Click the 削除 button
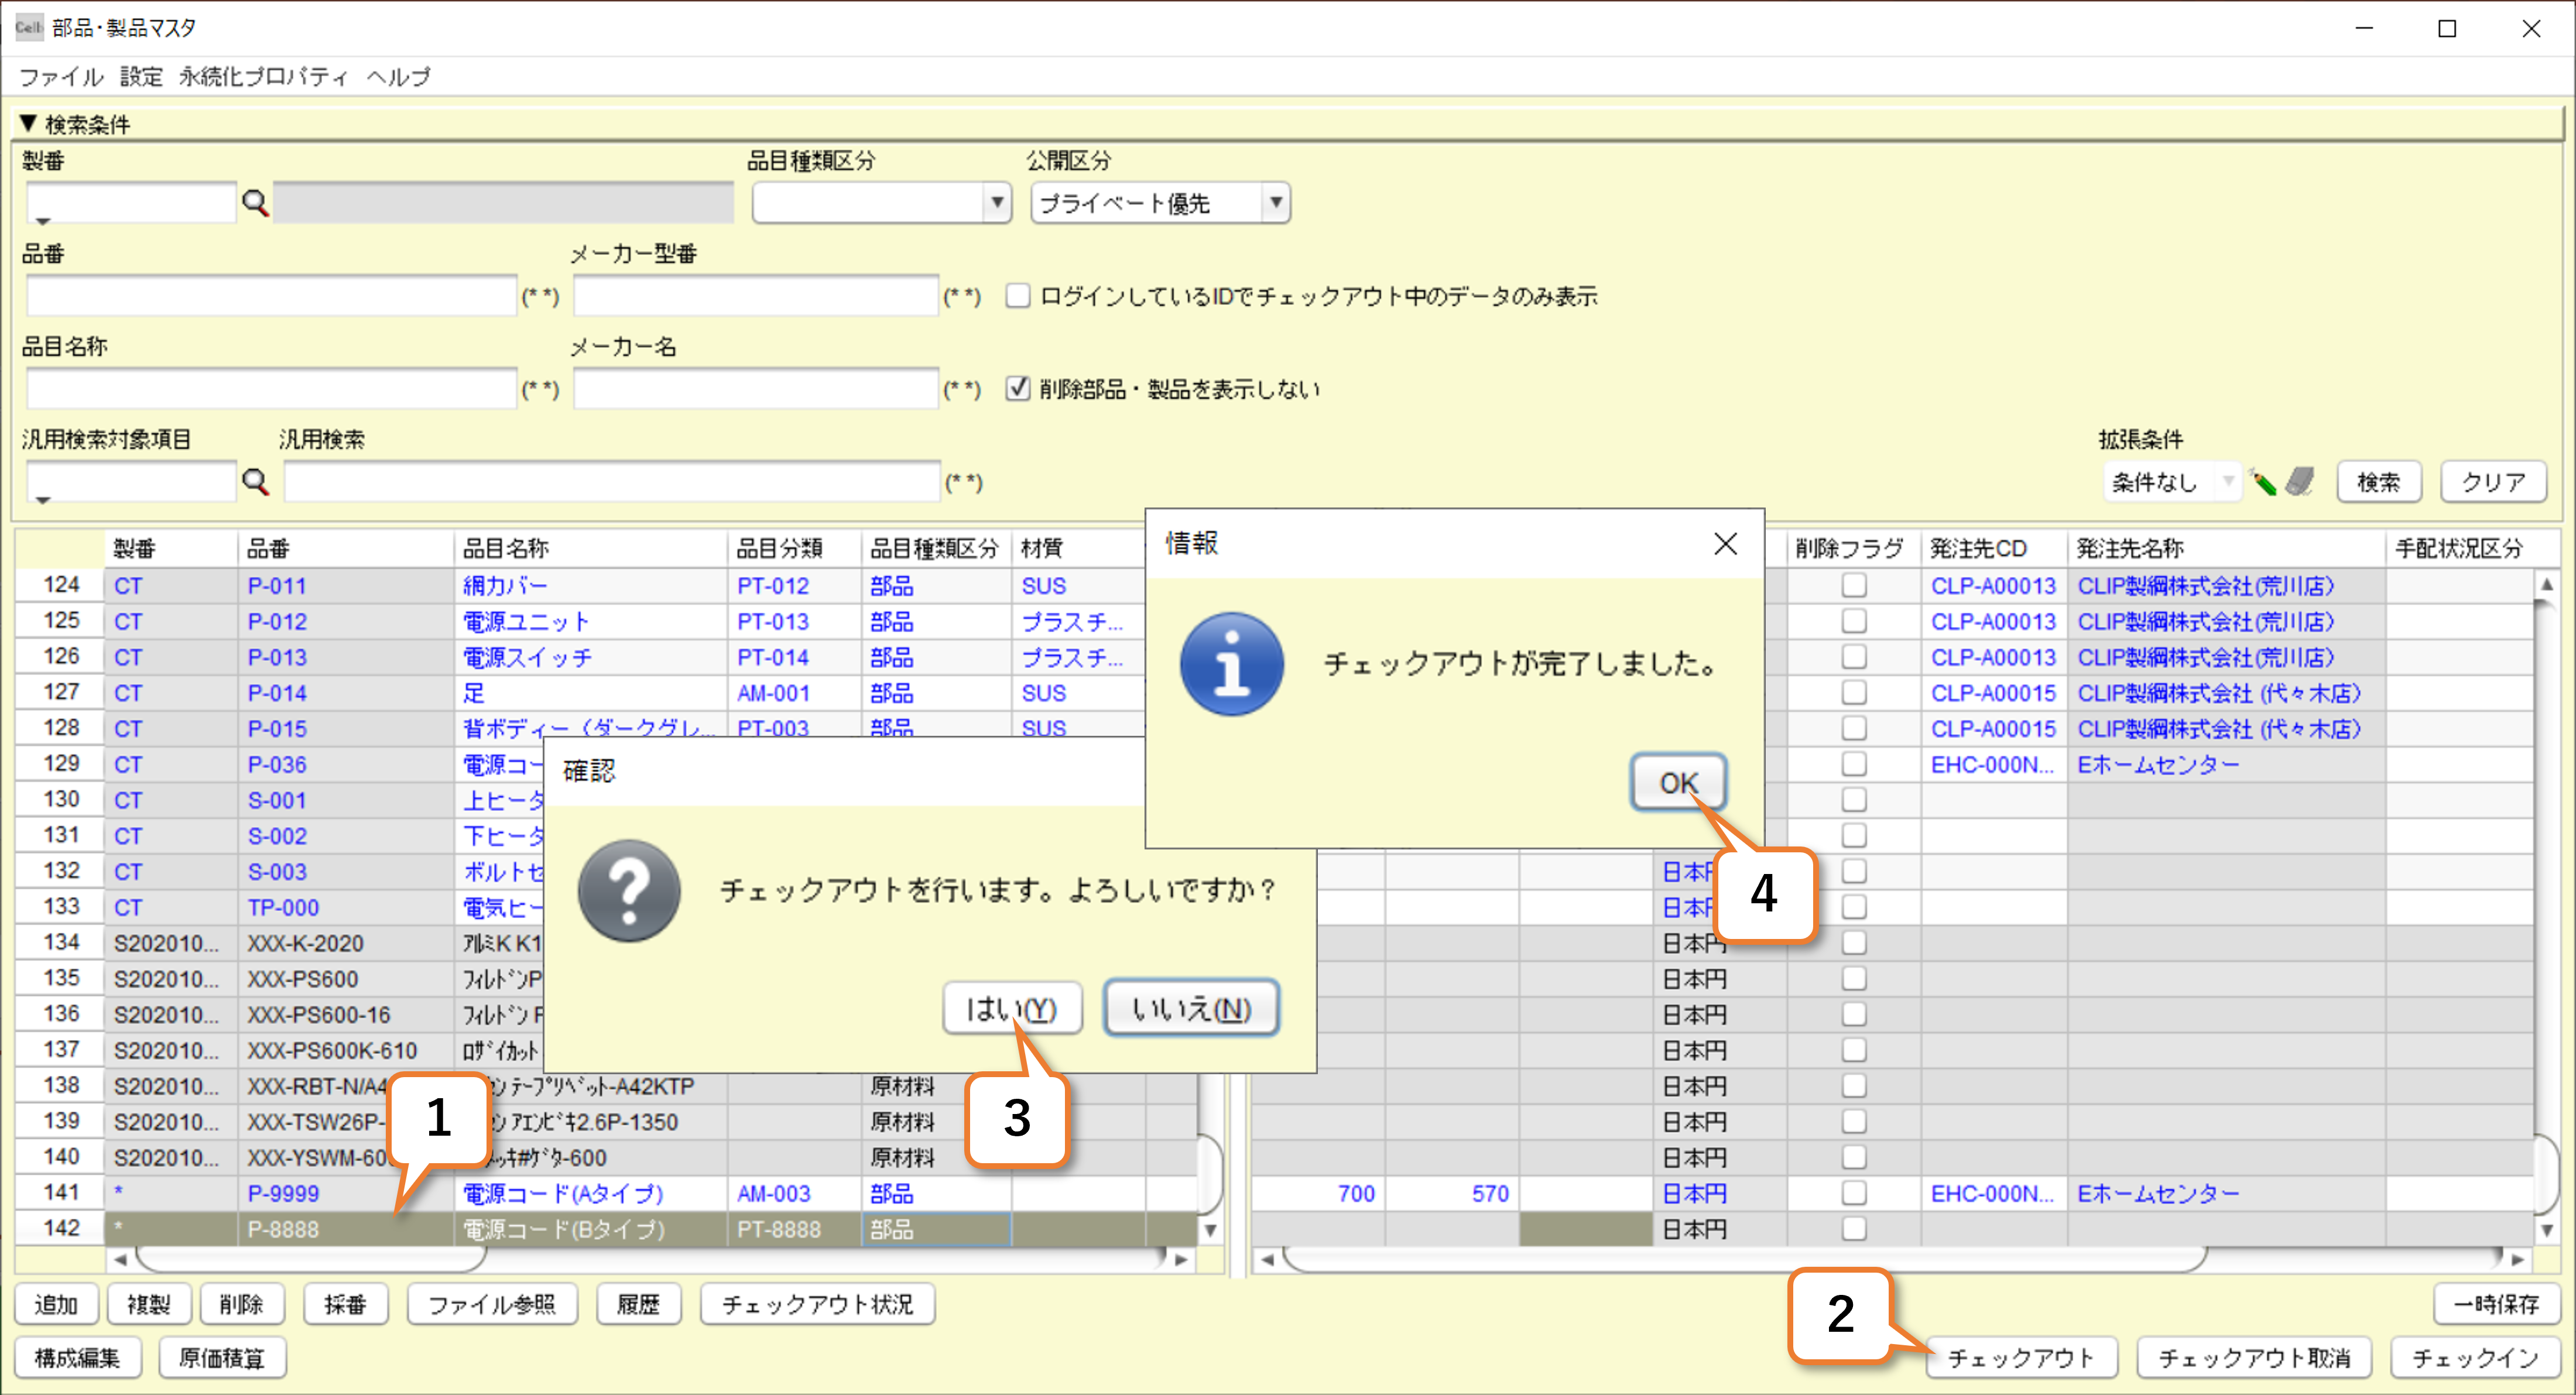This screenshot has width=2576, height=1395. click(x=242, y=1304)
